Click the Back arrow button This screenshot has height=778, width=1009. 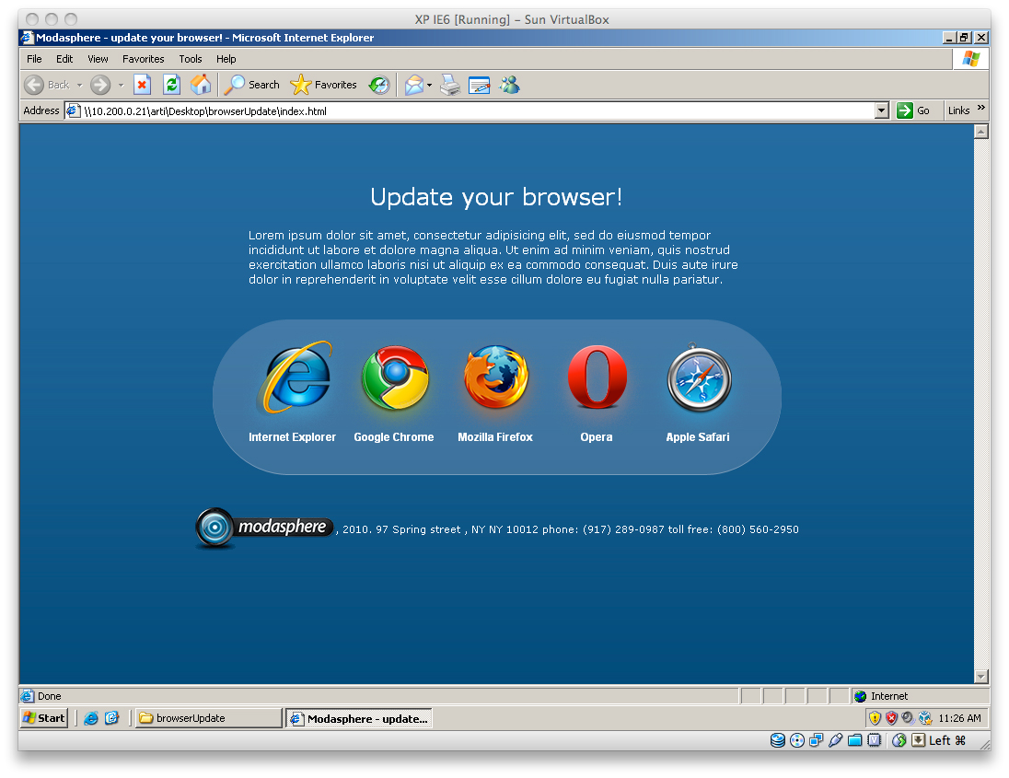point(34,85)
